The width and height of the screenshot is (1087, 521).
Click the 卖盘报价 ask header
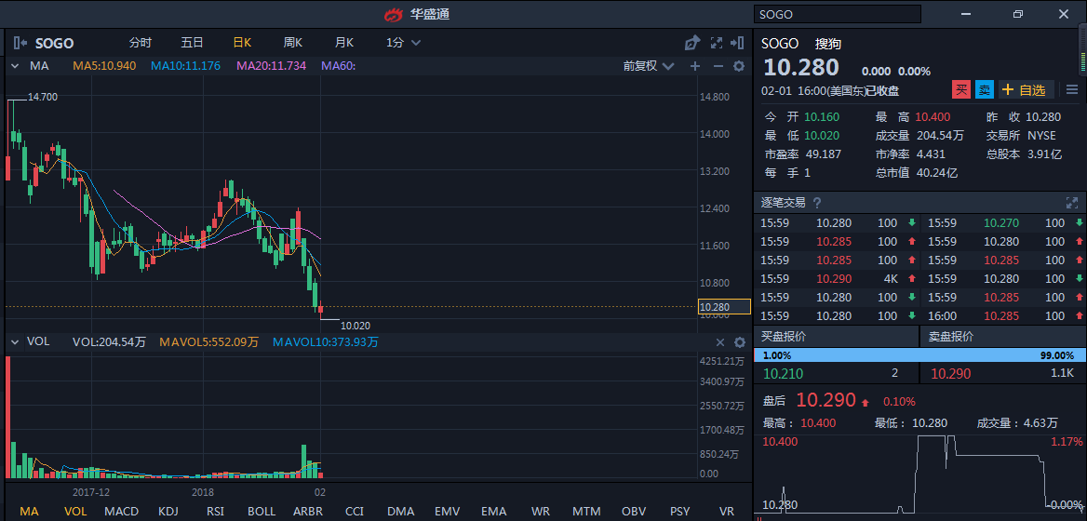click(1002, 338)
